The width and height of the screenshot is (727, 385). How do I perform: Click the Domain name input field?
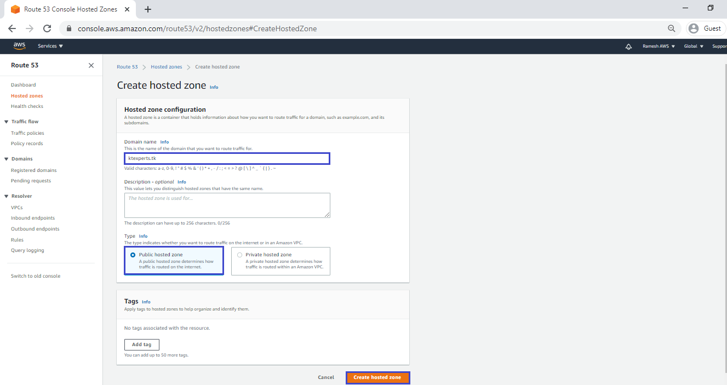tap(227, 158)
